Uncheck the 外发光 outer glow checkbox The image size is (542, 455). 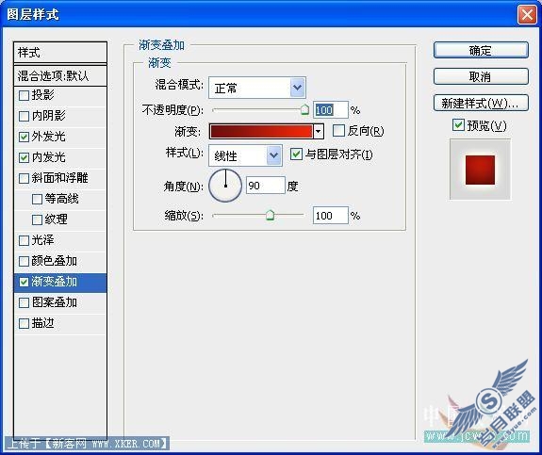click(24, 138)
